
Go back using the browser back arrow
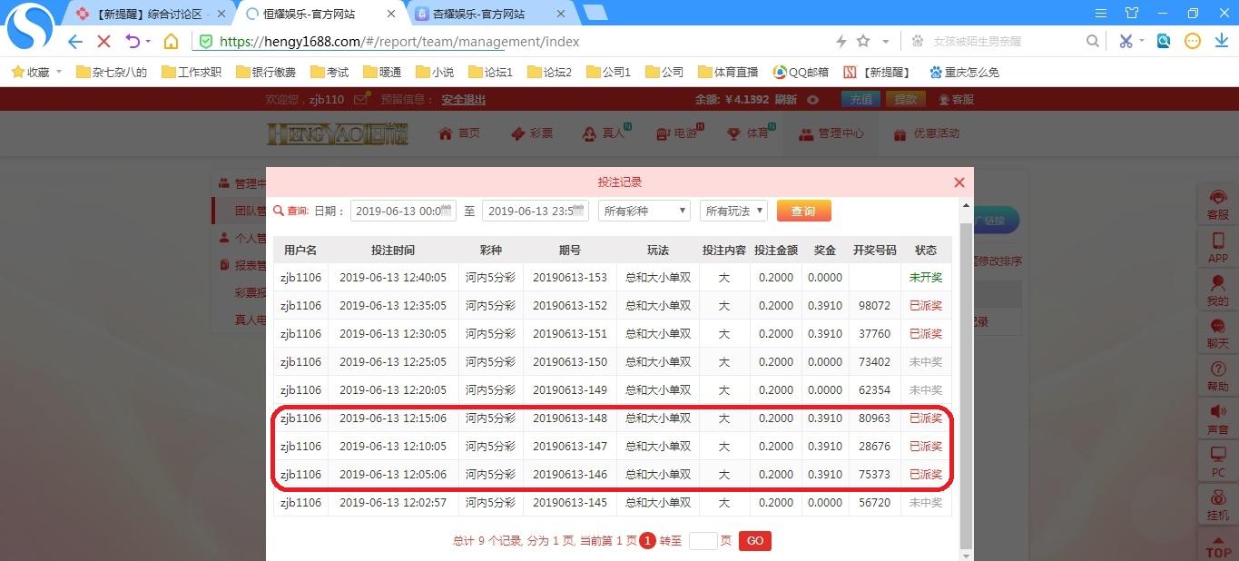[75, 42]
